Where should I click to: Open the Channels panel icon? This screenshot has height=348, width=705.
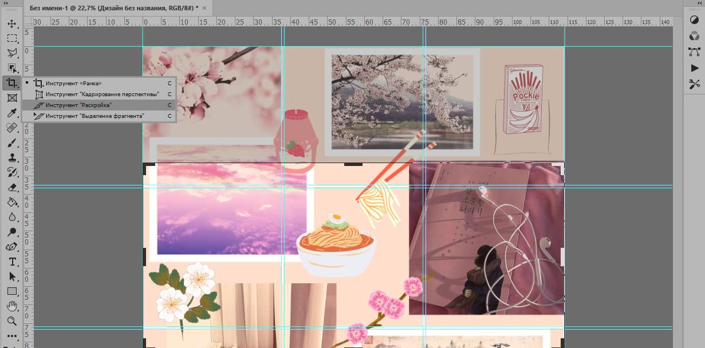tap(694, 35)
